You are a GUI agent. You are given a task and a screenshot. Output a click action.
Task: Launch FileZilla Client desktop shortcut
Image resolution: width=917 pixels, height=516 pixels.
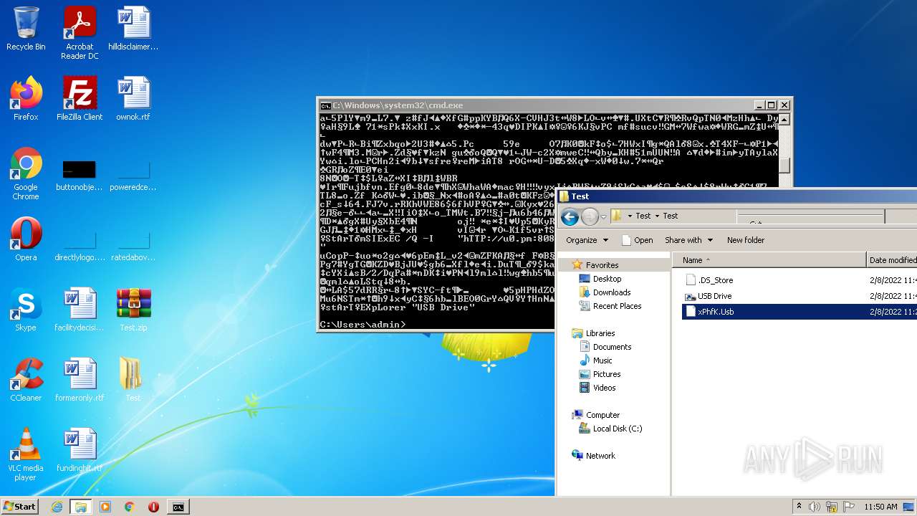tap(80, 99)
